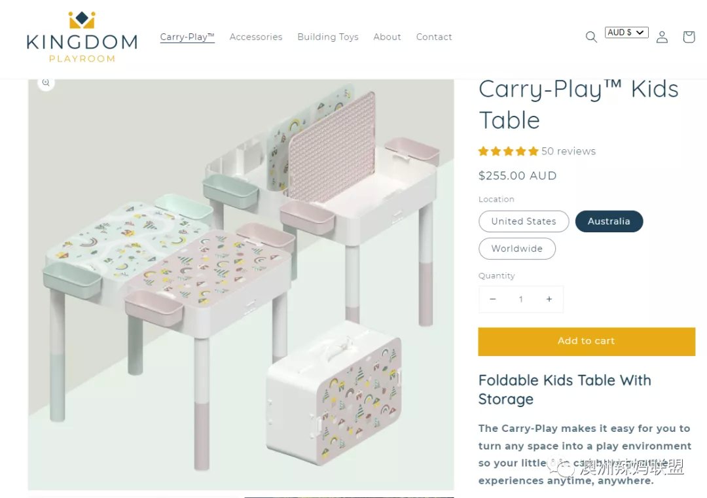Select United States location option
The width and height of the screenshot is (707, 498).
pos(524,221)
